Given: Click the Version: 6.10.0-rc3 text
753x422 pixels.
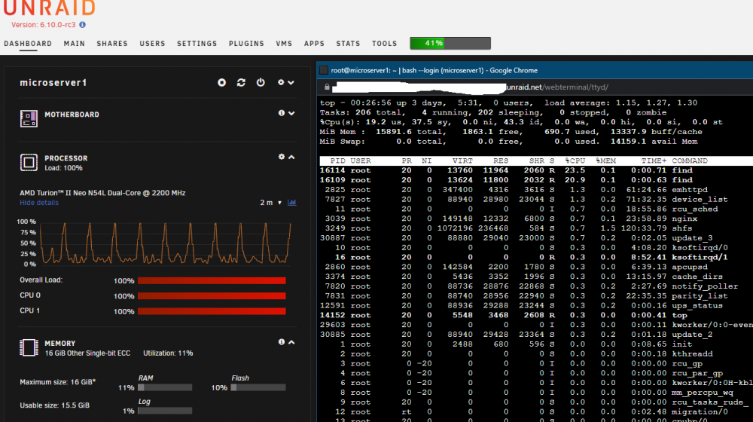Looking at the screenshot, I should (43, 25).
